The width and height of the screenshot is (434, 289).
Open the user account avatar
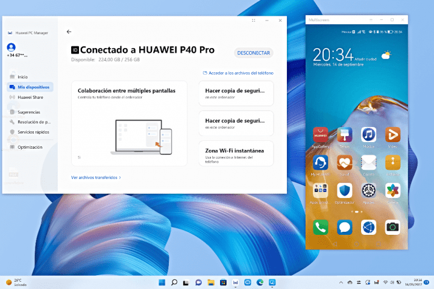[11, 48]
